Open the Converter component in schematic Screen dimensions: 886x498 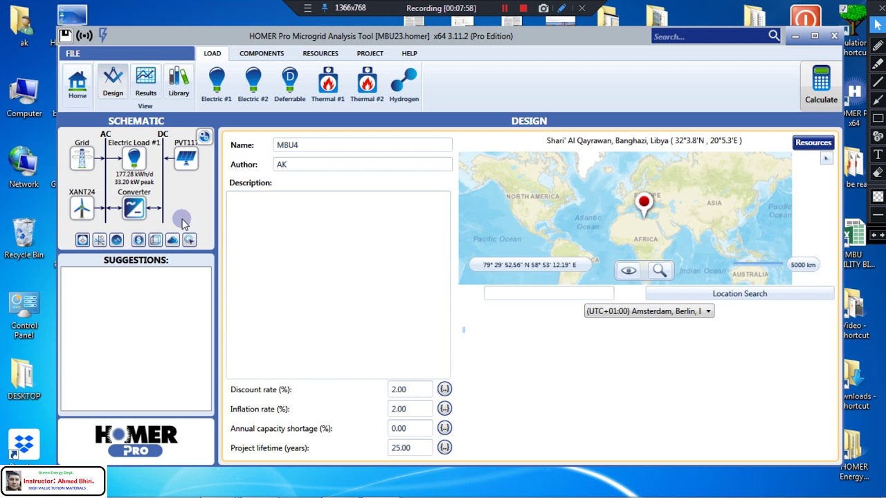[134, 208]
